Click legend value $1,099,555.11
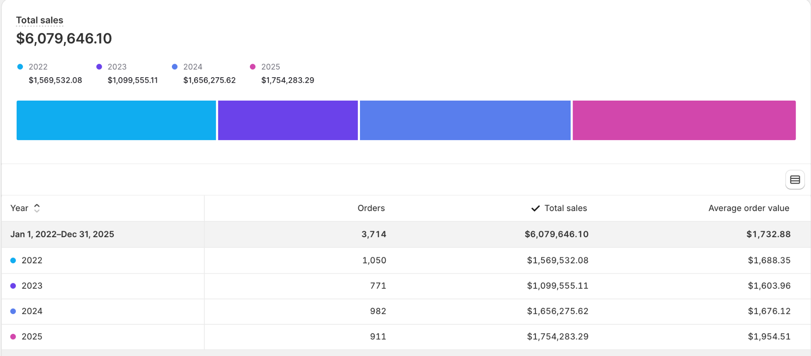 coord(133,80)
